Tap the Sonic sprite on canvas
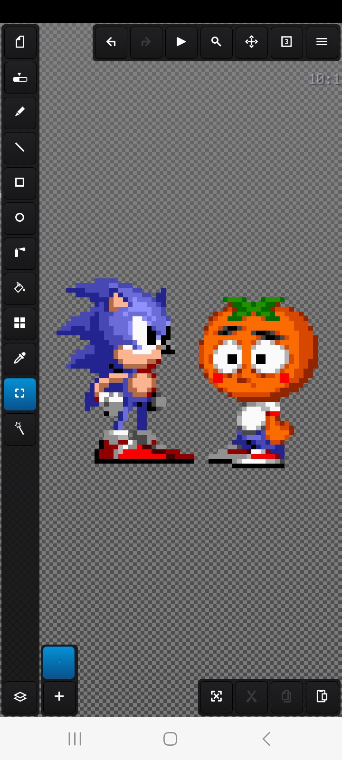The width and height of the screenshot is (342, 760). click(125, 370)
